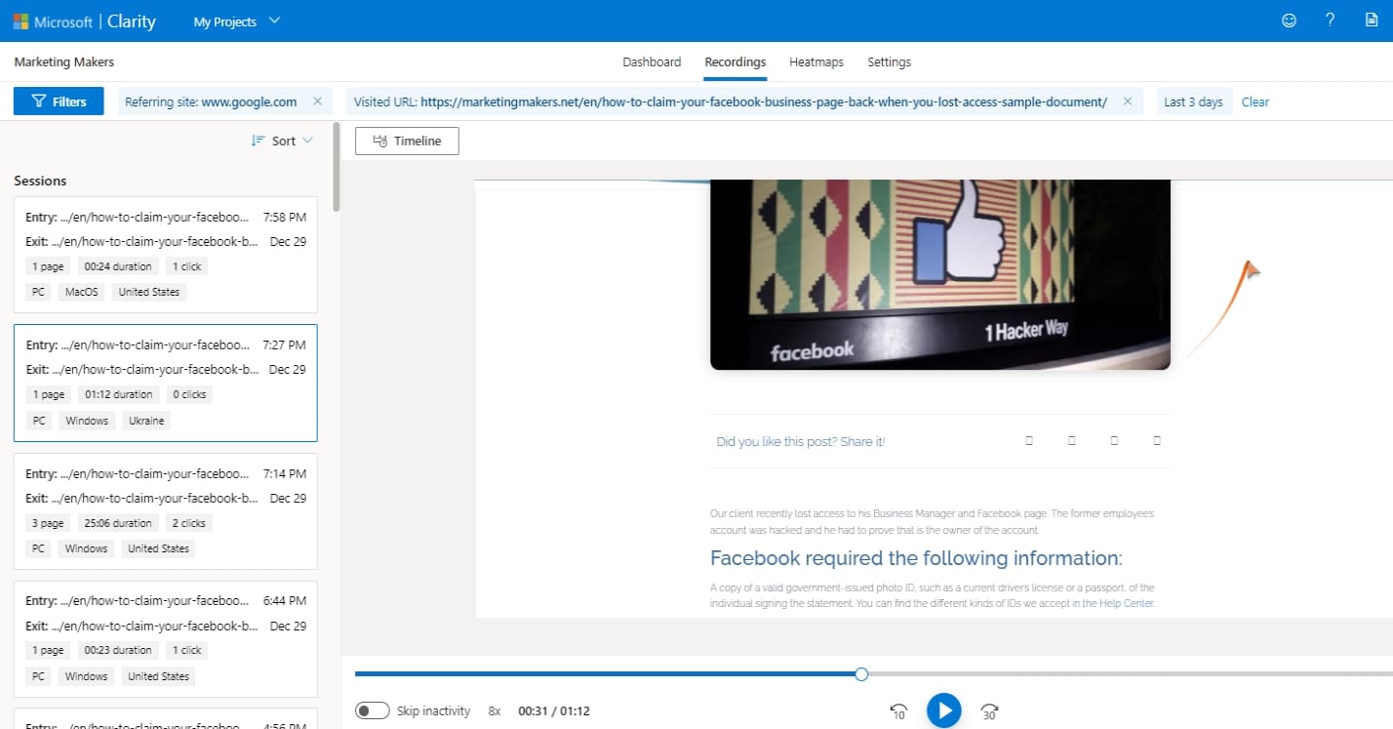
Task: Click the sessions list scrollbar
Action: click(337, 166)
